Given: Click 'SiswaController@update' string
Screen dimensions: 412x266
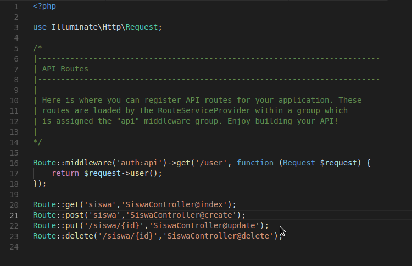Looking at the screenshot, I should pyautogui.click(x=204, y=225).
